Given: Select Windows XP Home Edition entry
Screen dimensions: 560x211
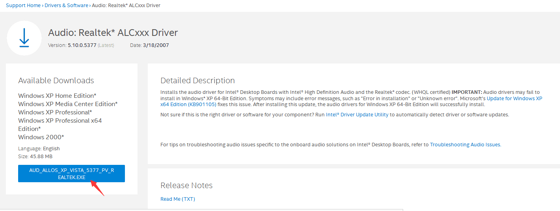Looking at the screenshot, I should pyautogui.click(x=57, y=96).
